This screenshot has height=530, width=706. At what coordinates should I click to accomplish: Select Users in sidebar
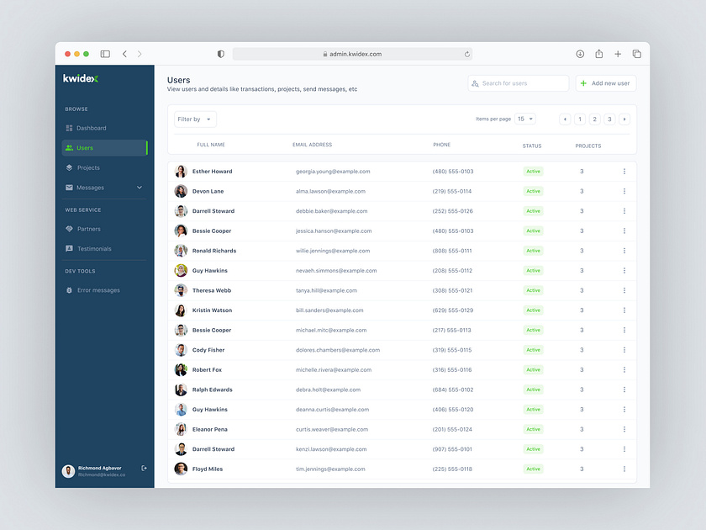click(x=104, y=148)
